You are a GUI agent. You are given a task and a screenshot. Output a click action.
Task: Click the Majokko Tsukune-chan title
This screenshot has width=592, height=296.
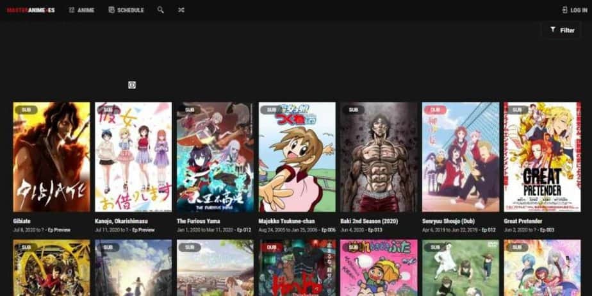[x=286, y=221]
